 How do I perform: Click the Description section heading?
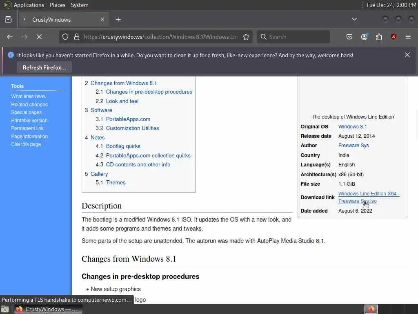click(102, 206)
